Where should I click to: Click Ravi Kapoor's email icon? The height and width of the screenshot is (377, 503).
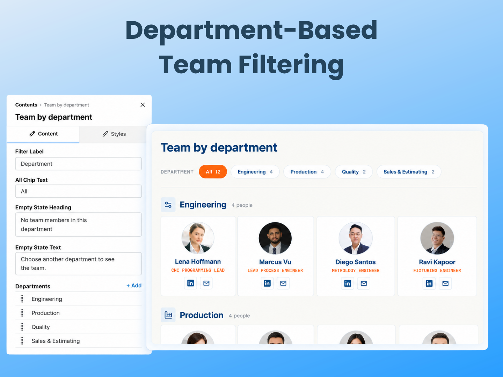coord(445,283)
